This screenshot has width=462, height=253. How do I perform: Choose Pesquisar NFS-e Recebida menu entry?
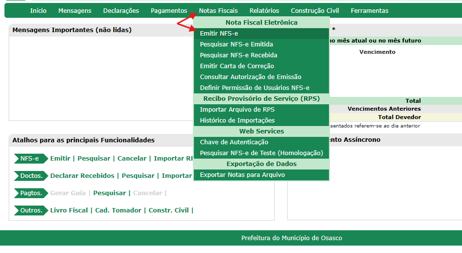pyautogui.click(x=238, y=55)
